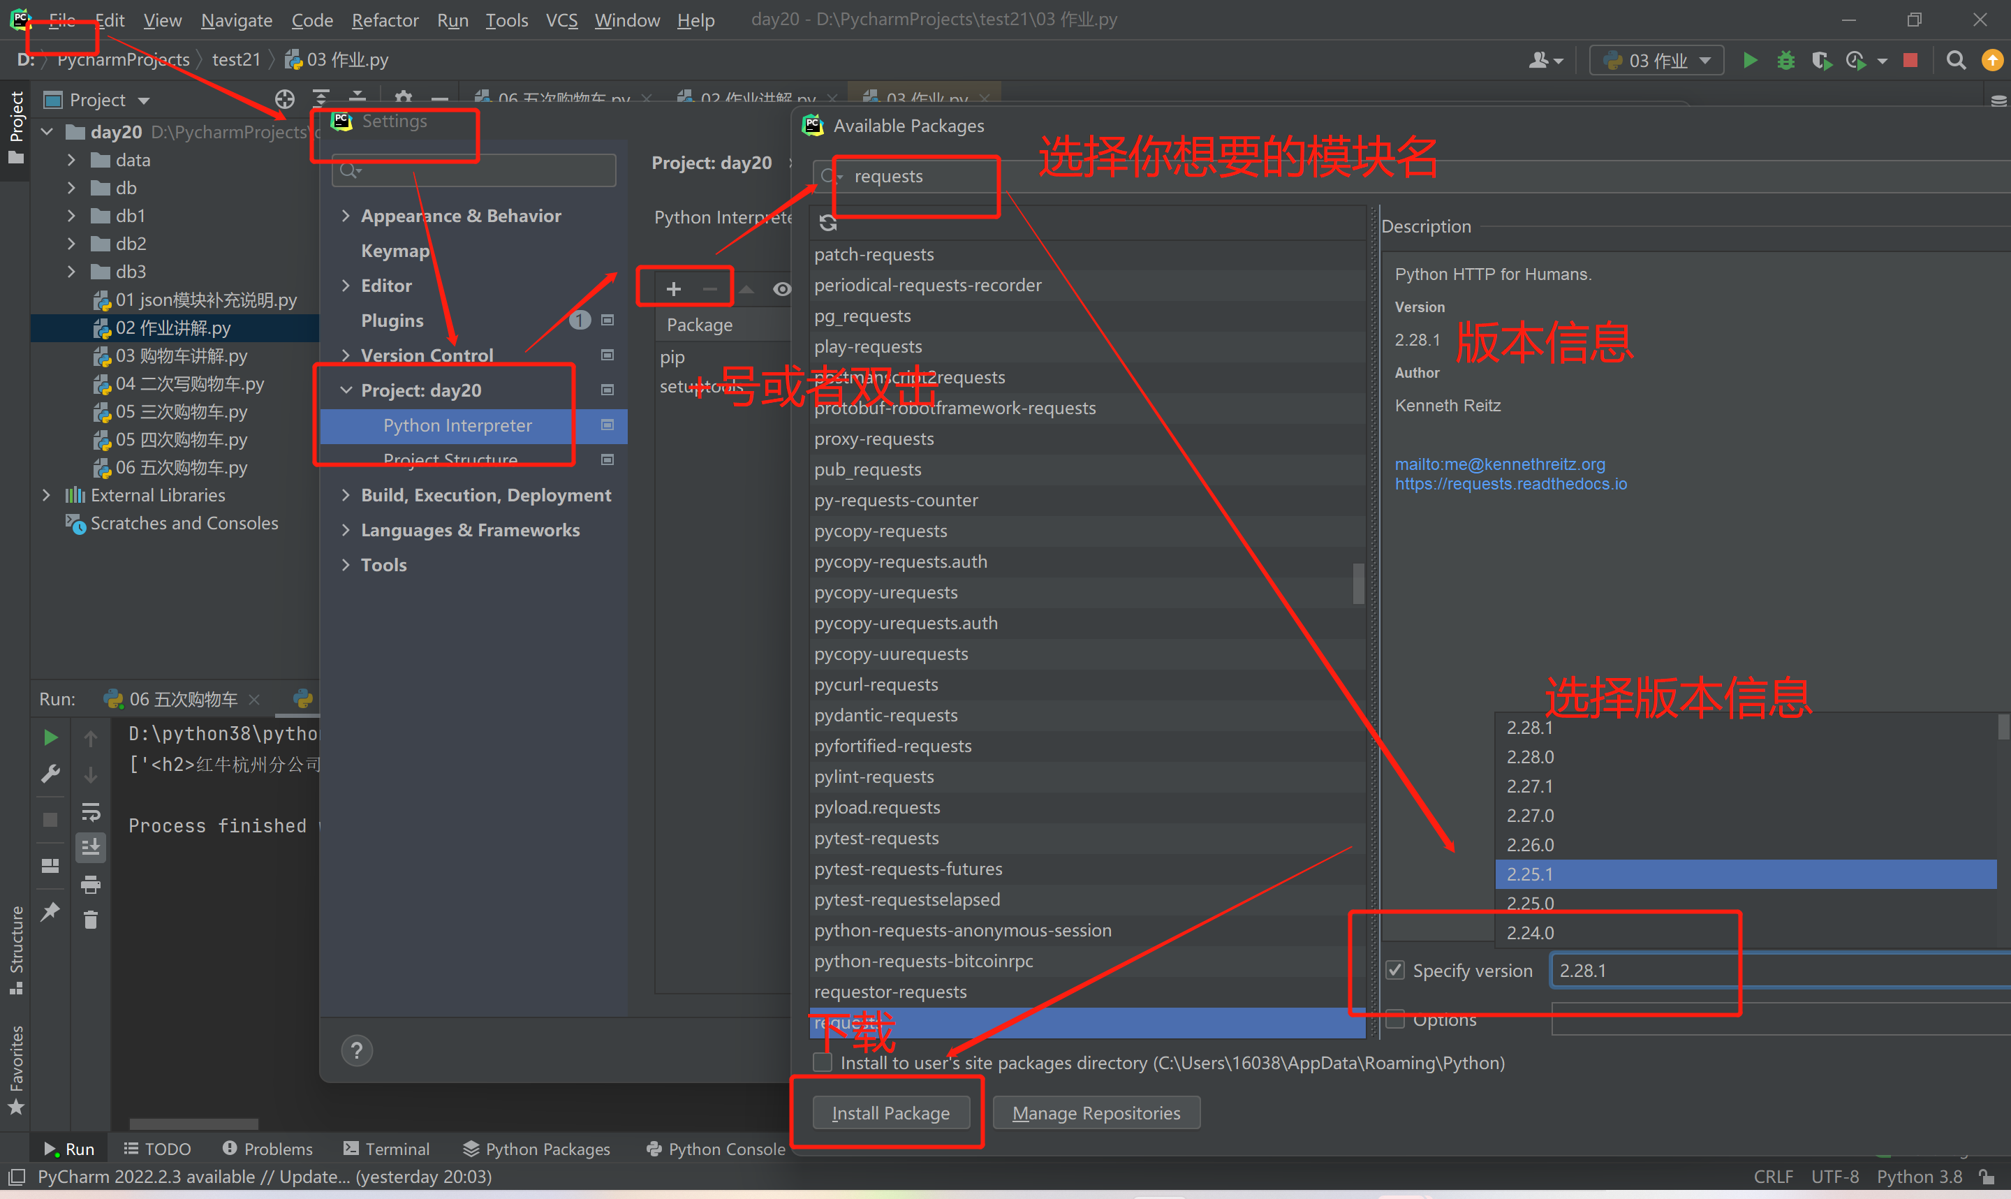
Task: Expand the Appearance & Behavior settings
Action: 346,216
